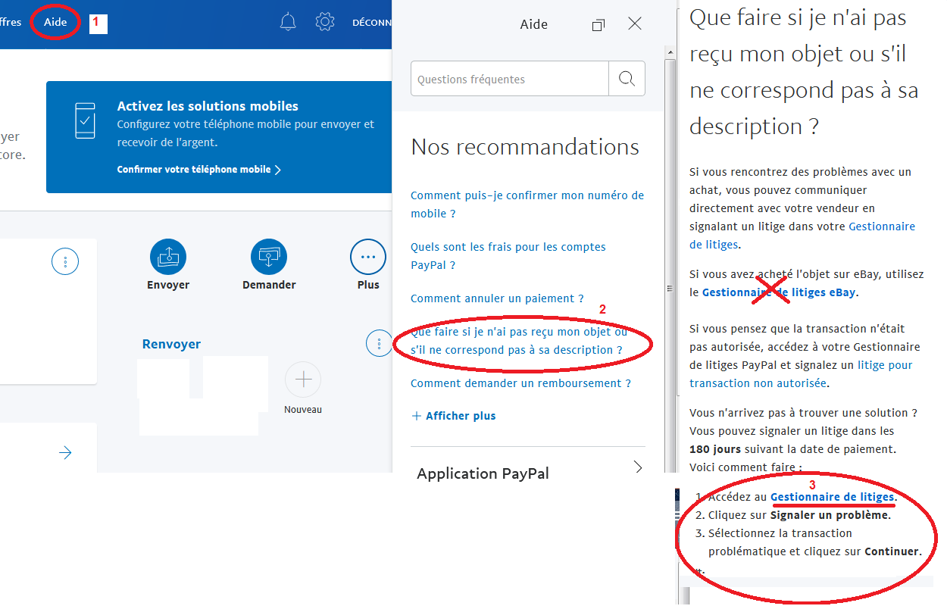Open the Aide menu item
947x606 pixels.
55,22
